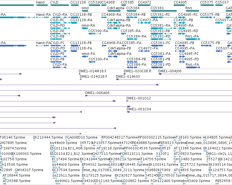Click the CG13138-PA protein feature

(74, 51)
